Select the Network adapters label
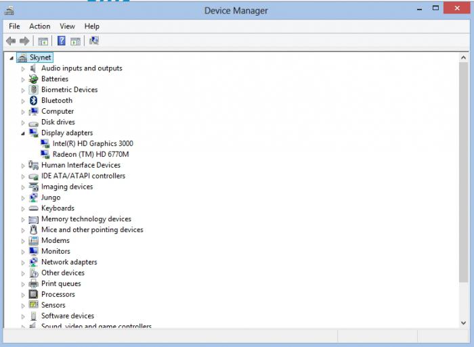The height and width of the screenshot is (347, 474). (69, 262)
